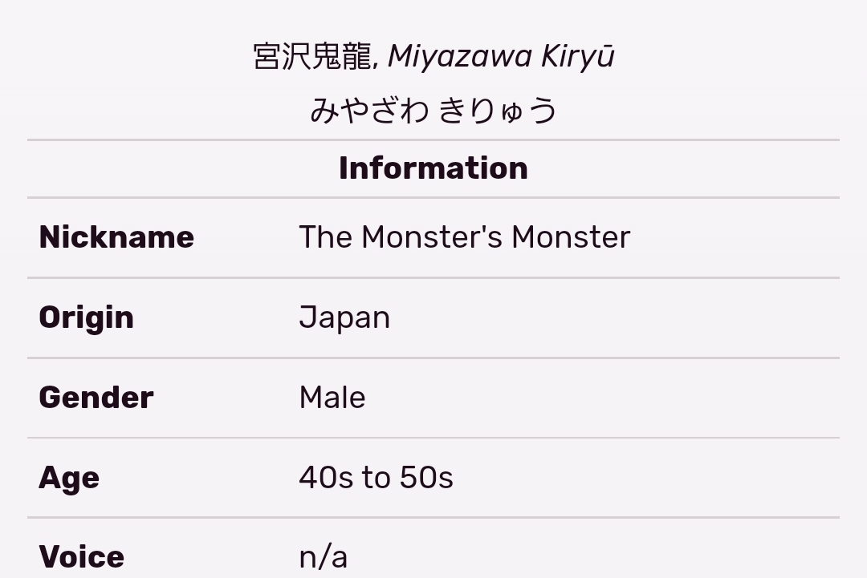
Task: Select the Age label
Action: (x=69, y=478)
